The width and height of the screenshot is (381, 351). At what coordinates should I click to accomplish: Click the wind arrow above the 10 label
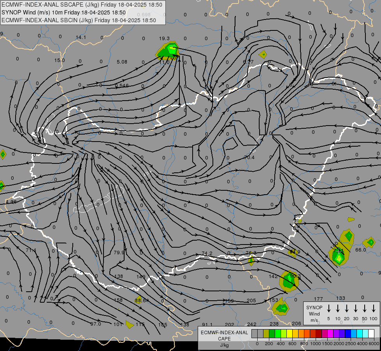click(x=337, y=308)
